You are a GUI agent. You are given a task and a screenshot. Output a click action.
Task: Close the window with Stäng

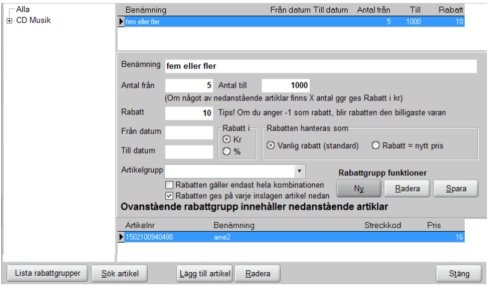(x=459, y=273)
